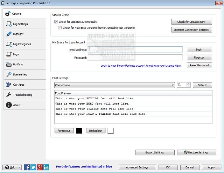Click the font size value field
Screen dimensions: 224x173
182,85
